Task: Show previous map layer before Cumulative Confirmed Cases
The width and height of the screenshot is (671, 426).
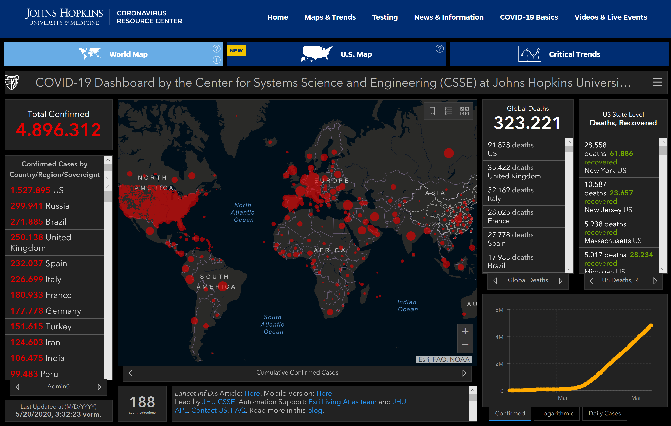Action: 131,373
